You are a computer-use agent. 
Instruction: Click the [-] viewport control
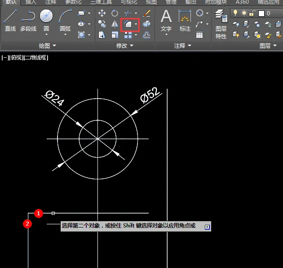pos(5,58)
